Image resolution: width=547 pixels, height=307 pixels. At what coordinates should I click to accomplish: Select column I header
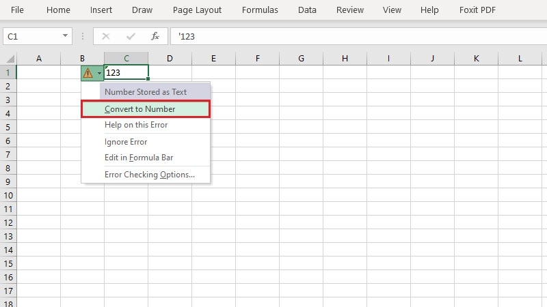pyautogui.click(x=388, y=59)
